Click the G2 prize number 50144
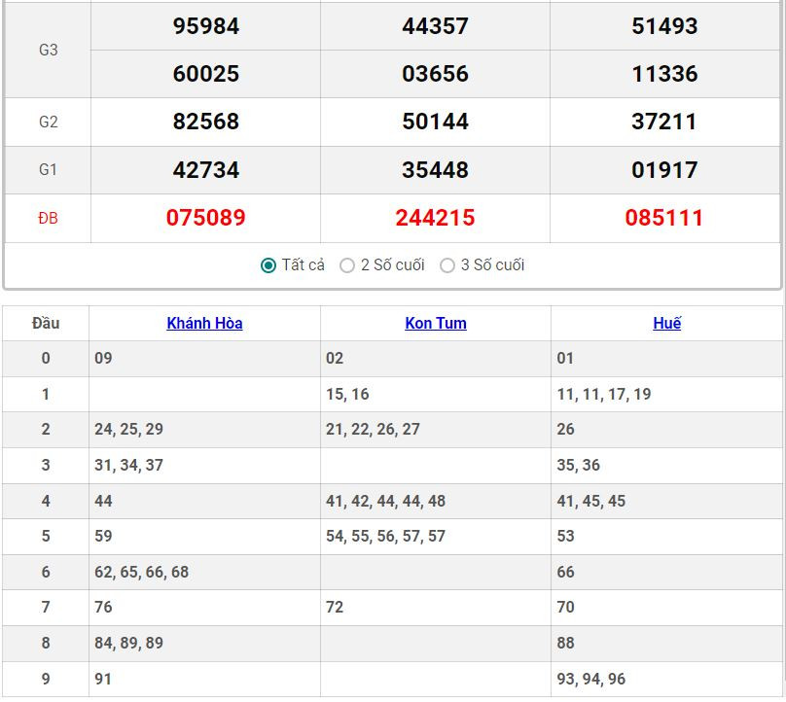Screen dimensions: 786x702 (435, 122)
